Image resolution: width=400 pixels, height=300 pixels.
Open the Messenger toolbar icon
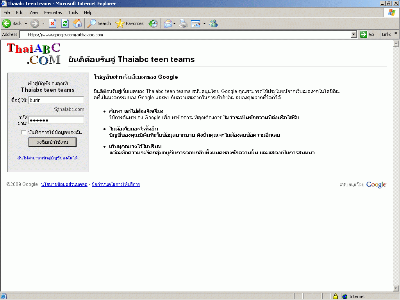(x=213, y=23)
